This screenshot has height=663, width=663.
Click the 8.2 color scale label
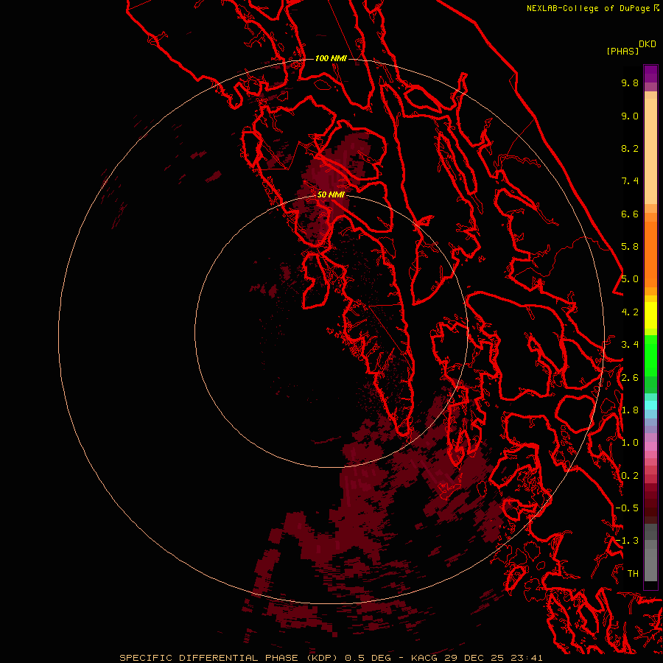(x=630, y=148)
